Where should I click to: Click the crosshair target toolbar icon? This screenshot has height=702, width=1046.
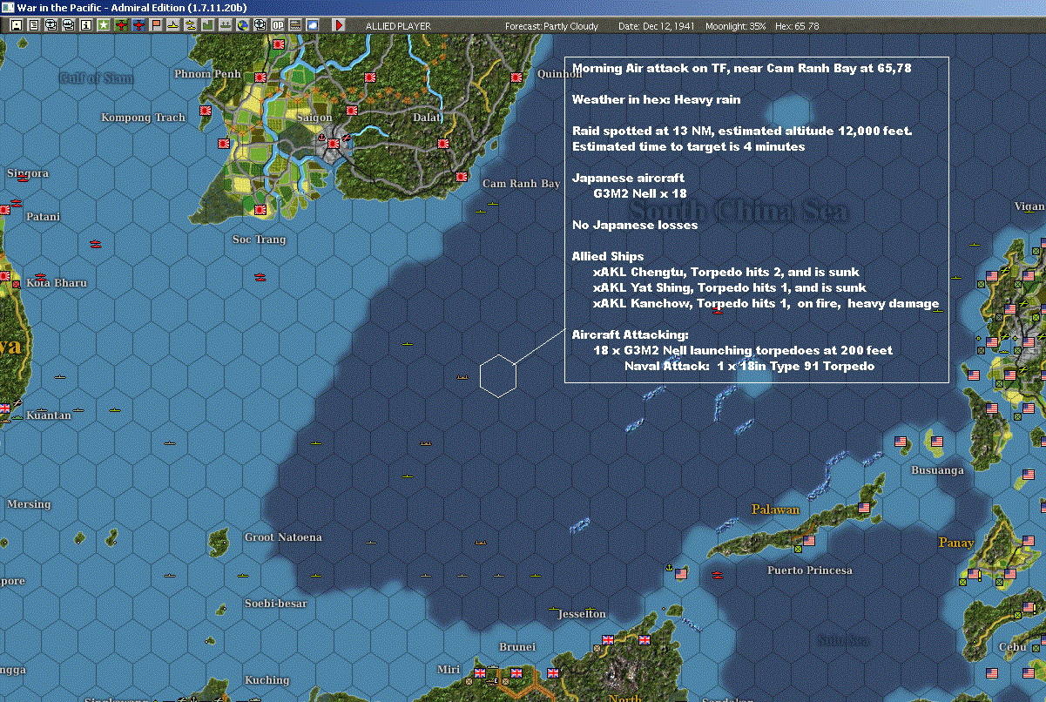point(260,25)
